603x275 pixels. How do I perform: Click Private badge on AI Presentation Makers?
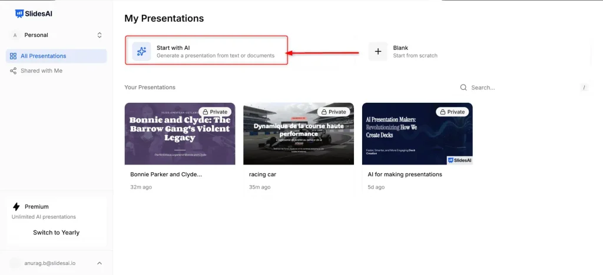pos(452,112)
